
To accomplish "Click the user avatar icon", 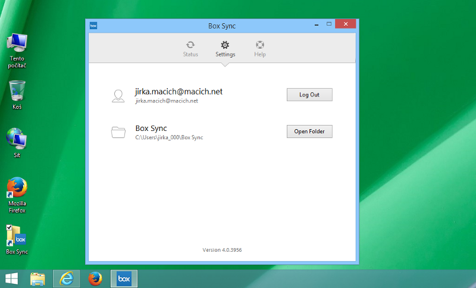I will [118, 96].
